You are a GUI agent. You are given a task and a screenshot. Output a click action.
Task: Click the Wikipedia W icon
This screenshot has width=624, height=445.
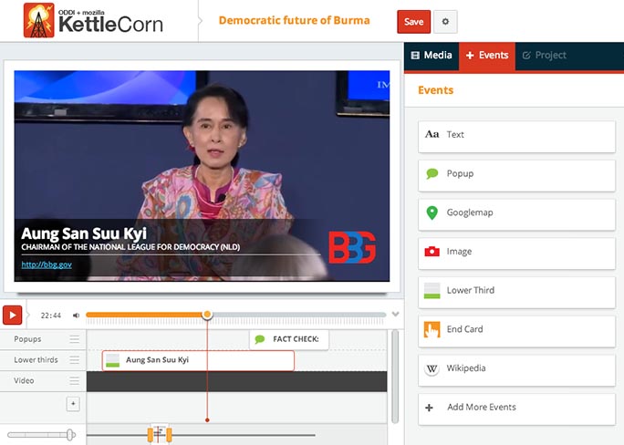point(432,368)
